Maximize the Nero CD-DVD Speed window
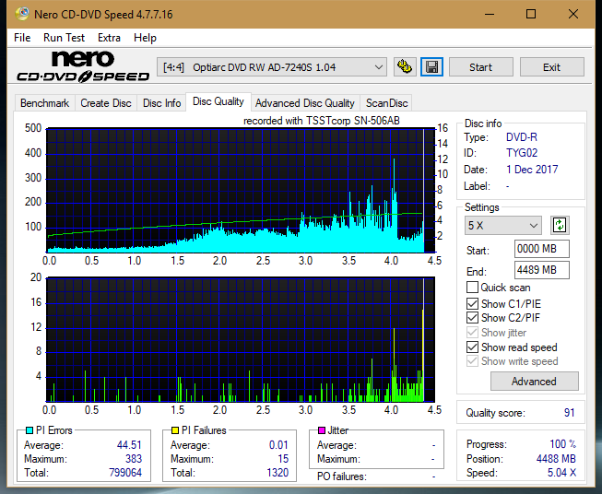 click(531, 14)
